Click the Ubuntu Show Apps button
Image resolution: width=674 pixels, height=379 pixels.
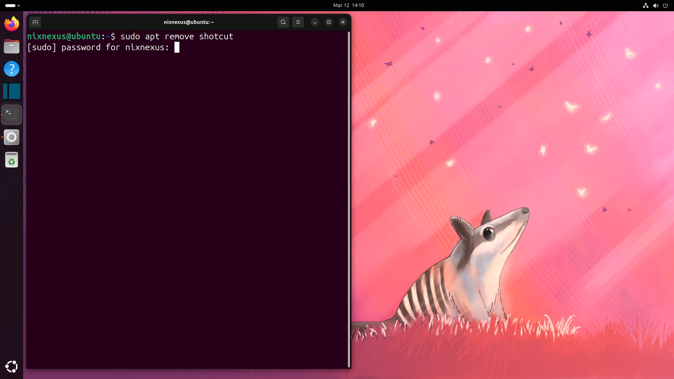tap(11, 366)
